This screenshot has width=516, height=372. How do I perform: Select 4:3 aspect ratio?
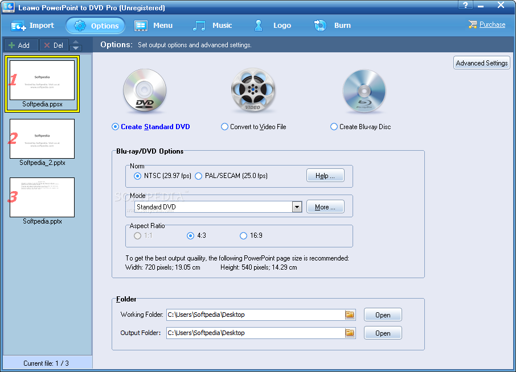(x=196, y=235)
